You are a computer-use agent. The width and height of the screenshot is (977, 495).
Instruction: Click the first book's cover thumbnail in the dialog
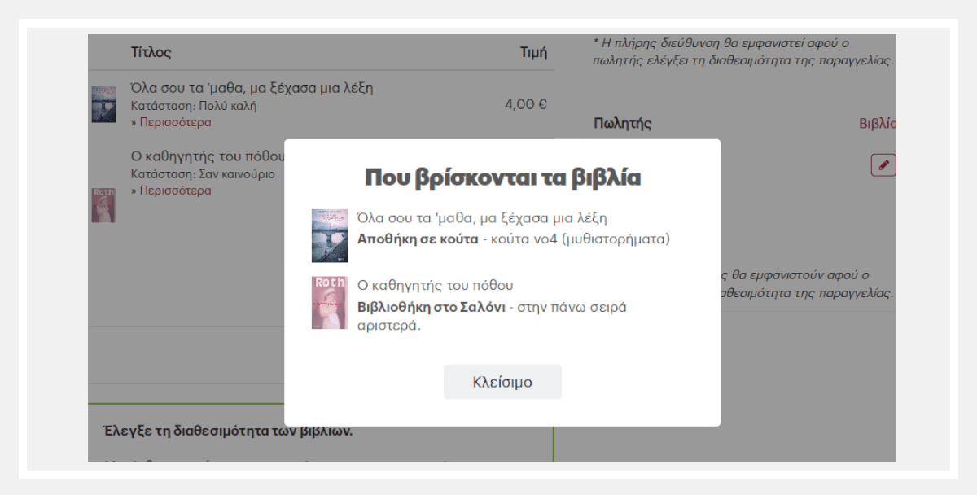pyautogui.click(x=330, y=235)
